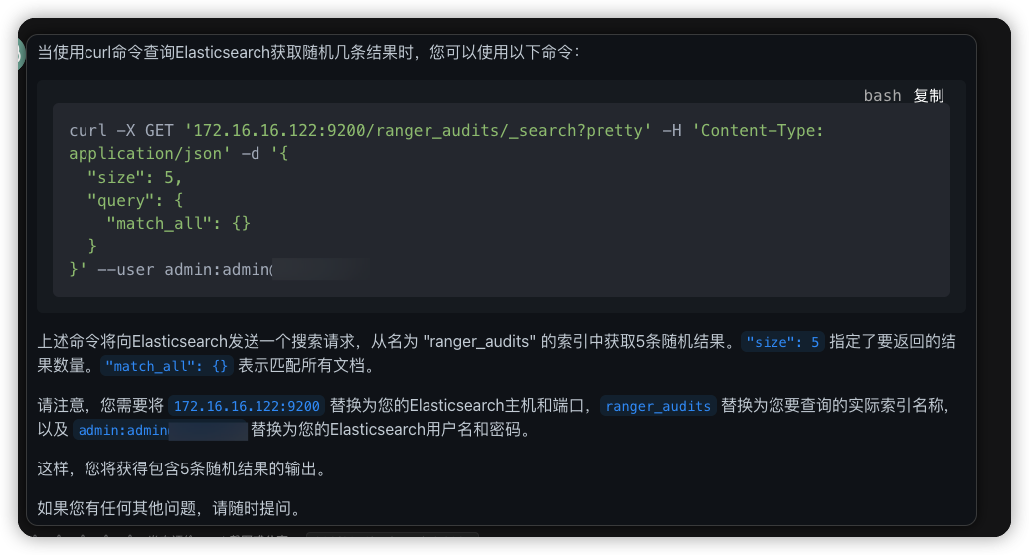Click the redacted password in the code block
The image size is (1029, 555).
320,269
